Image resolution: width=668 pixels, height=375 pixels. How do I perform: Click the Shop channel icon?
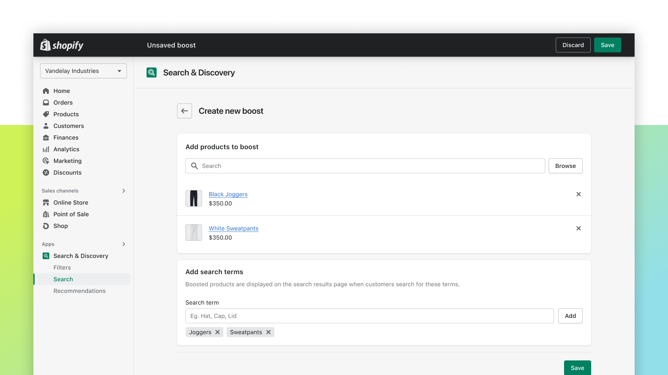[x=46, y=226]
